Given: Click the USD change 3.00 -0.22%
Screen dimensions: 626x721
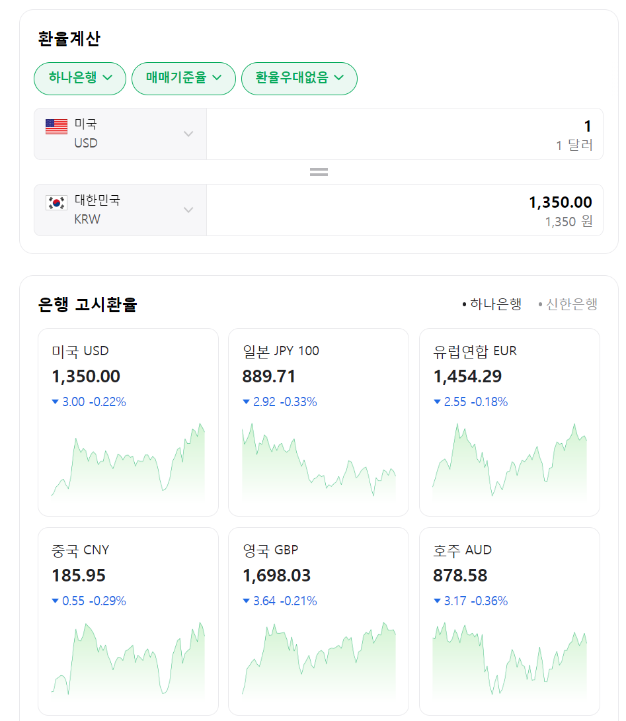Looking at the screenshot, I should coord(89,402).
